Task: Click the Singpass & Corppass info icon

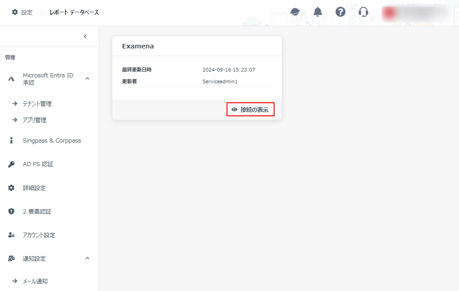Action: [12, 141]
